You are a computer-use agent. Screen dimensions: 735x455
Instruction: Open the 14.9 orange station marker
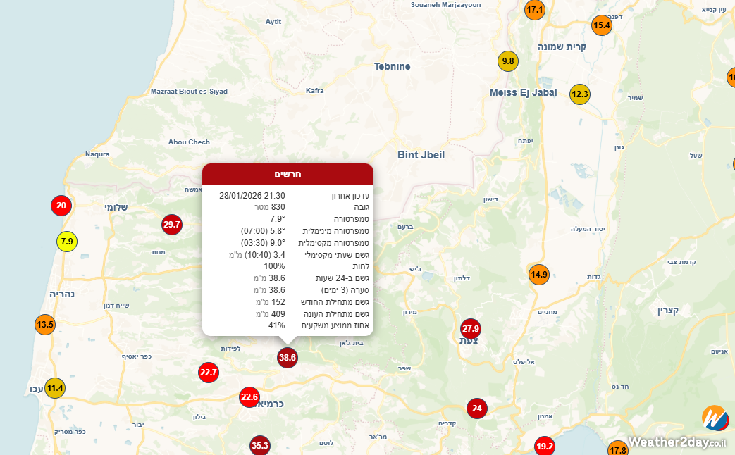click(538, 275)
